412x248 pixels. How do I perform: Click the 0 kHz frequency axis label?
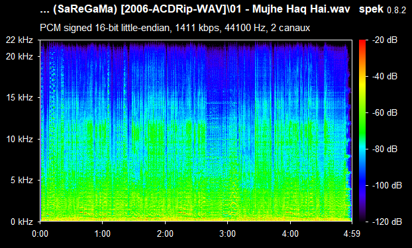(22, 222)
